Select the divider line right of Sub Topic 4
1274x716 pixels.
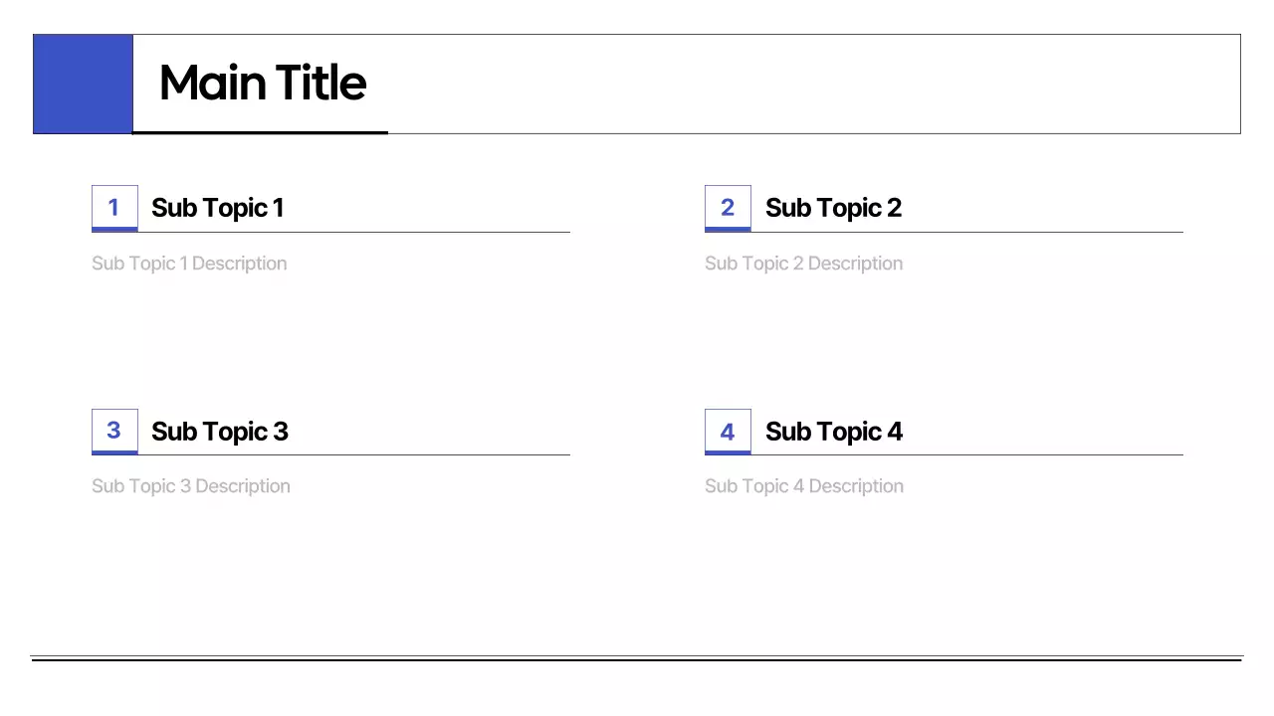(x=1045, y=454)
